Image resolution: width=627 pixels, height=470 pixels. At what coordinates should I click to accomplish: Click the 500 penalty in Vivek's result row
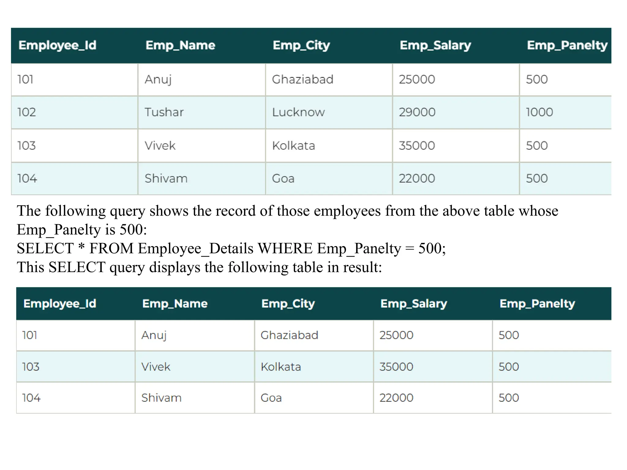509,367
